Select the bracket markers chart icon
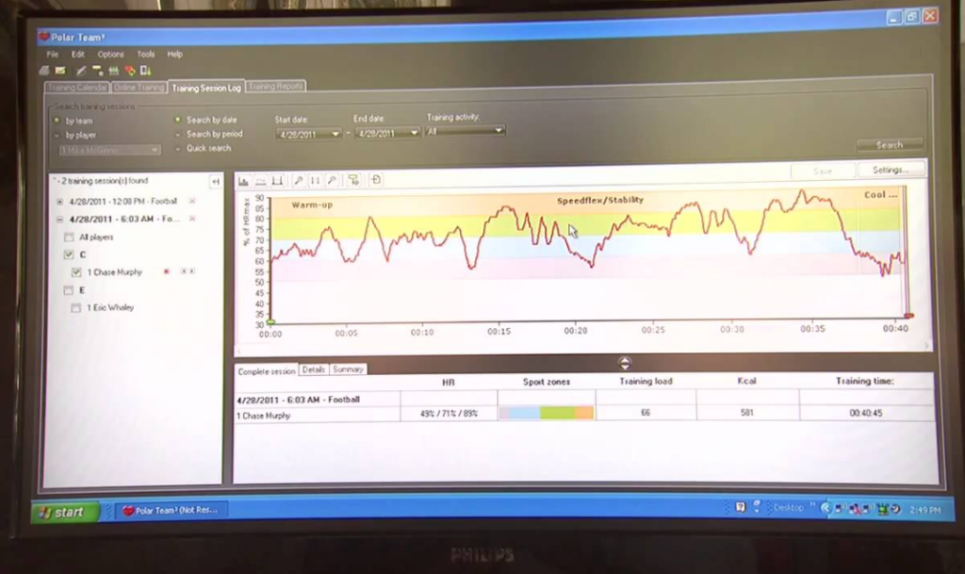The height and width of the screenshot is (574, 965). 278,181
